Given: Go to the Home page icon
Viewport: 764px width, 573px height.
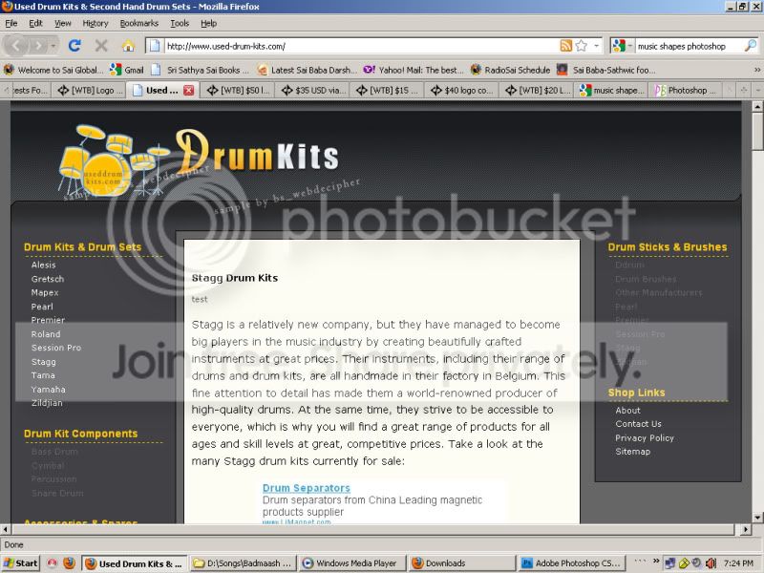Looking at the screenshot, I should point(128,46).
